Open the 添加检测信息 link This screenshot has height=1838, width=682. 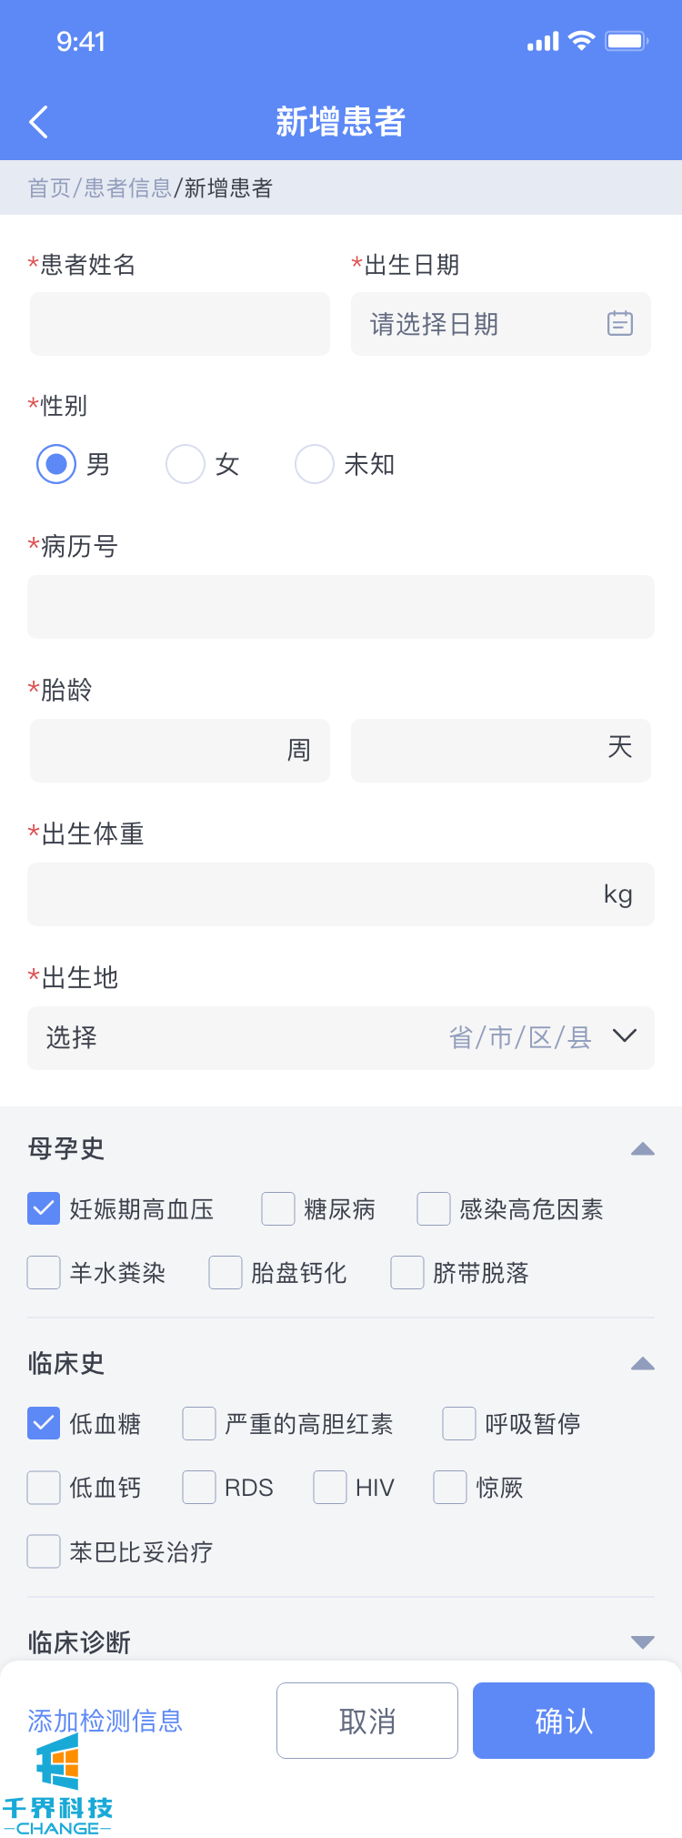[105, 1721]
